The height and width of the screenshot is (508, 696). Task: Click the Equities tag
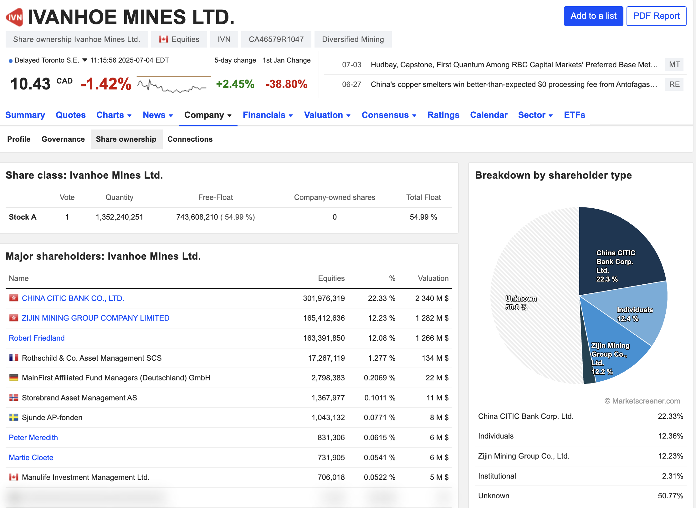(x=179, y=39)
